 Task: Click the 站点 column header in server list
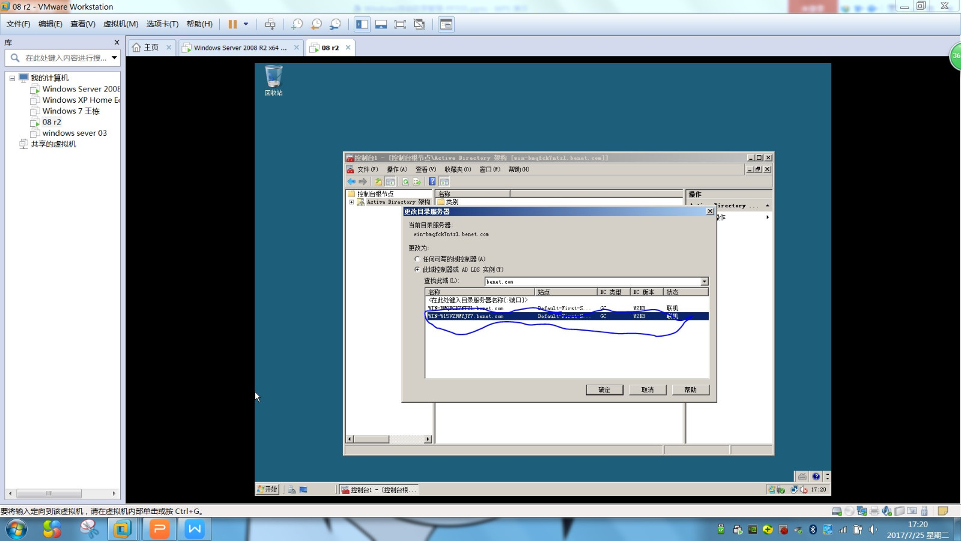click(x=566, y=292)
